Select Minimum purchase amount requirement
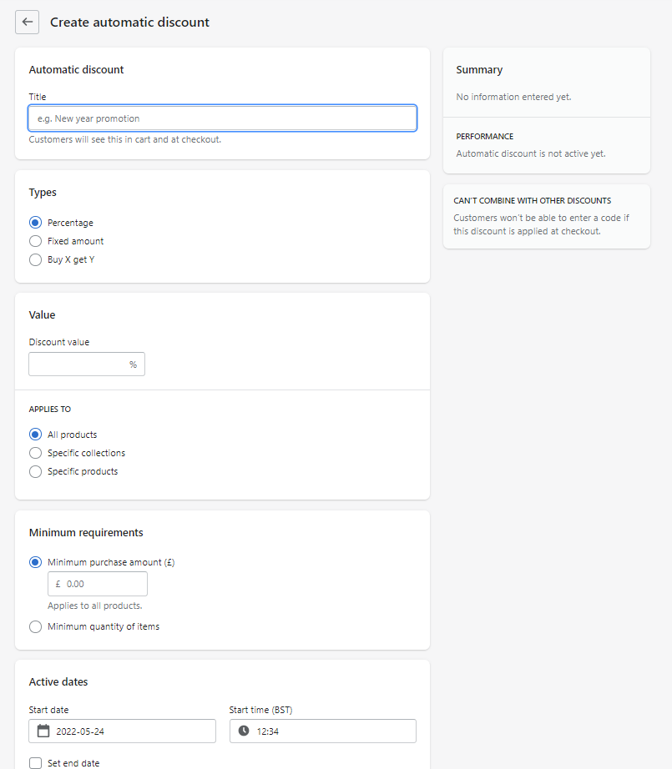 pos(35,562)
